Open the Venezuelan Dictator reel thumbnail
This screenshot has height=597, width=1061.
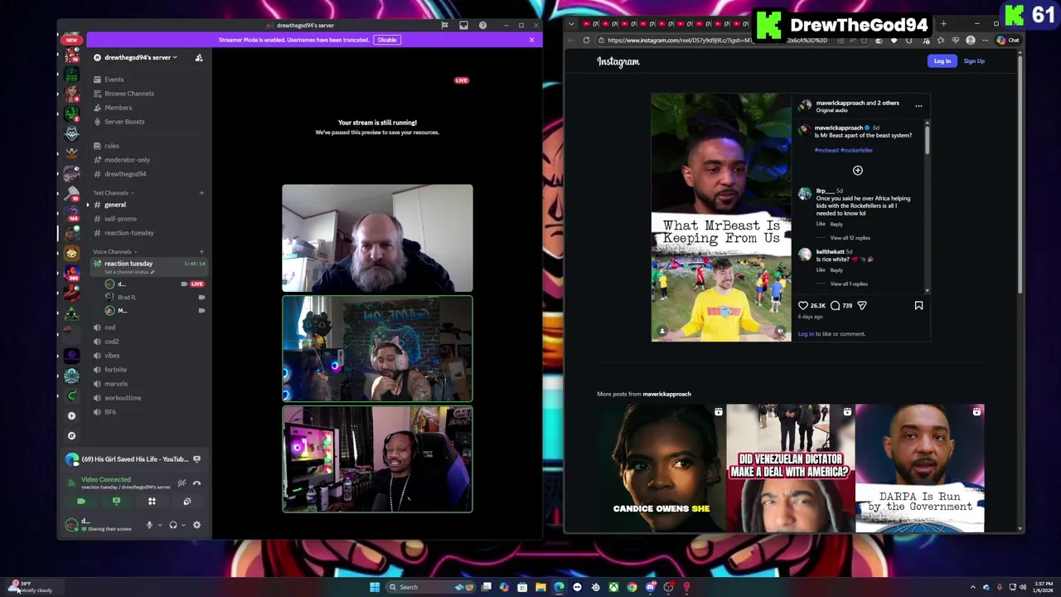pyautogui.click(x=790, y=468)
